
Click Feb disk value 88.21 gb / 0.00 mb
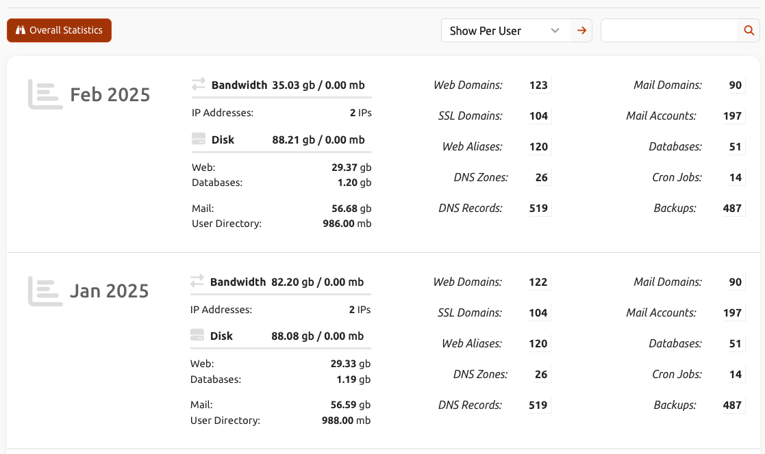coord(318,139)
